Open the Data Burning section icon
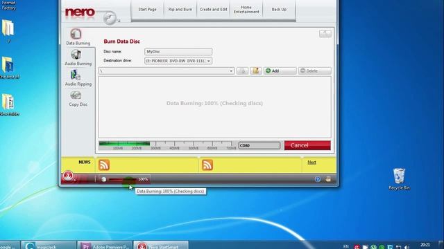The width and height of the screenshot is (444, 249). (x=76, y=34)
